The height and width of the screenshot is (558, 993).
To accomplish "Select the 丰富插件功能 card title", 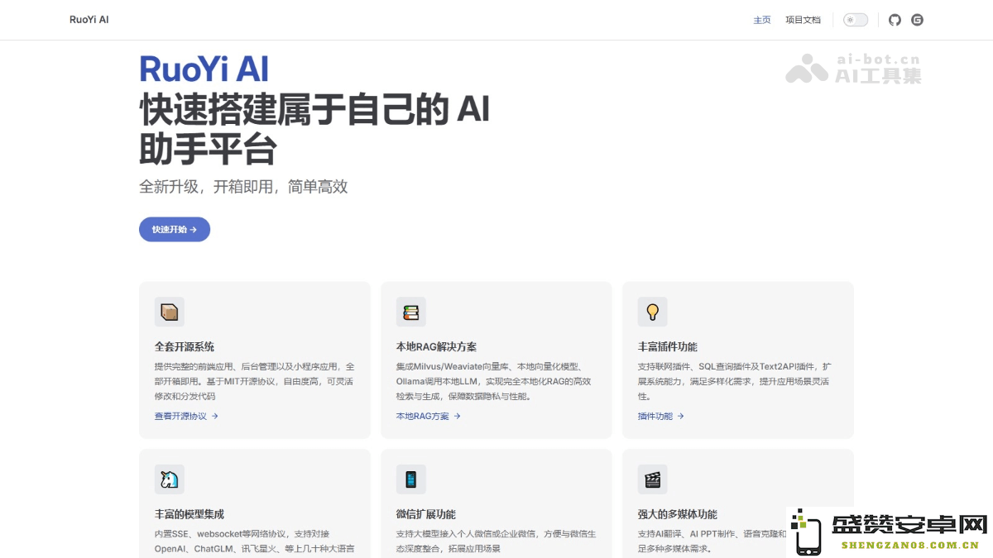I will point(668,346).
